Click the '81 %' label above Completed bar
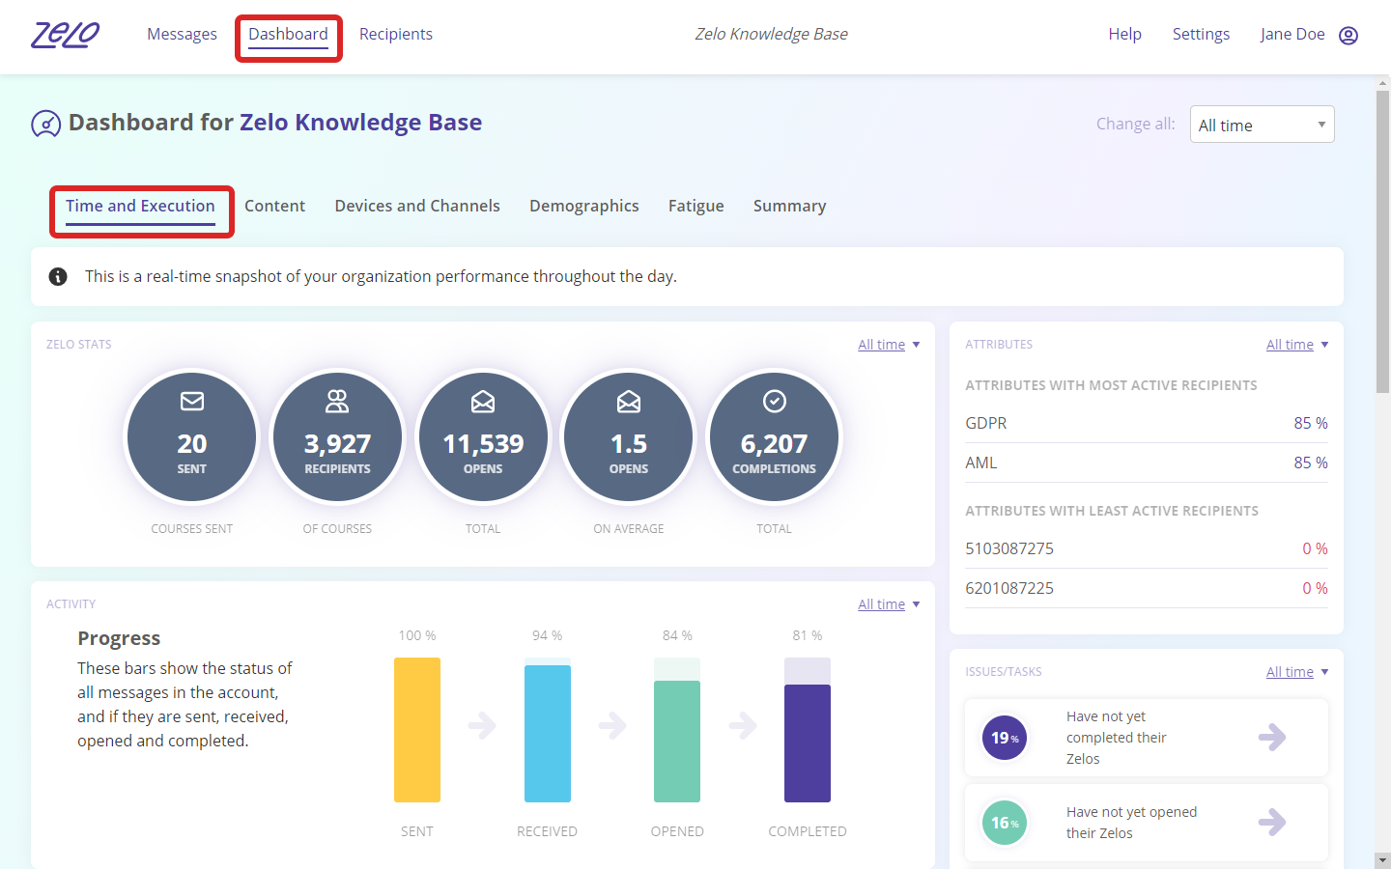1391x869 pixels. point(808,636)
